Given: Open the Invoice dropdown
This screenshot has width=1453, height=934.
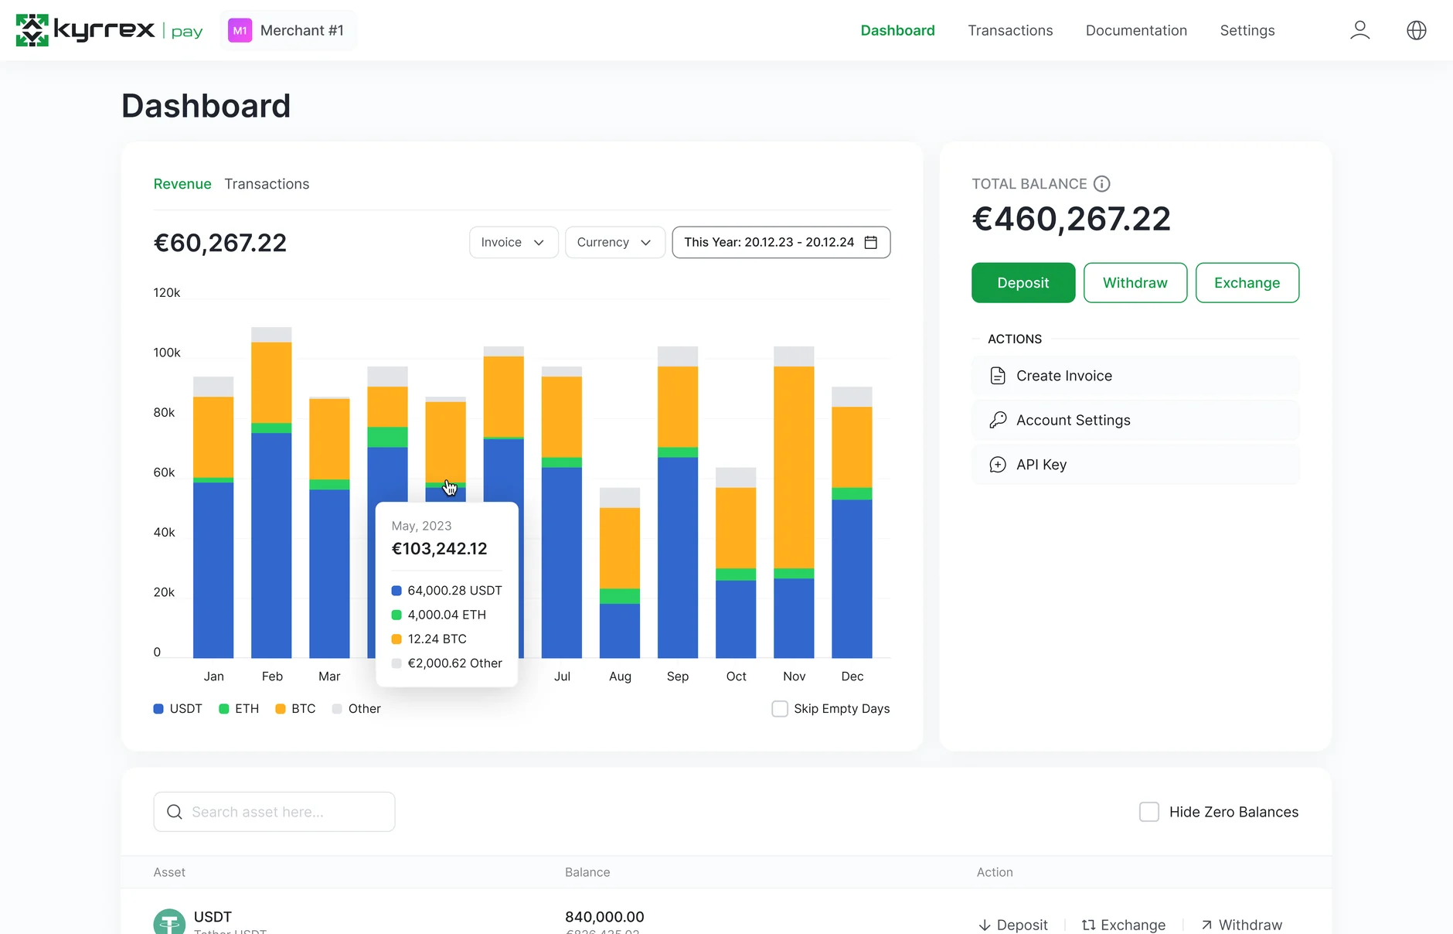Looking at the screenshot, I should (x=514, y=243).
